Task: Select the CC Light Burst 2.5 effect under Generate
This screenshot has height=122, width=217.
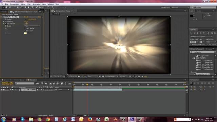Action: pos(202,74)
